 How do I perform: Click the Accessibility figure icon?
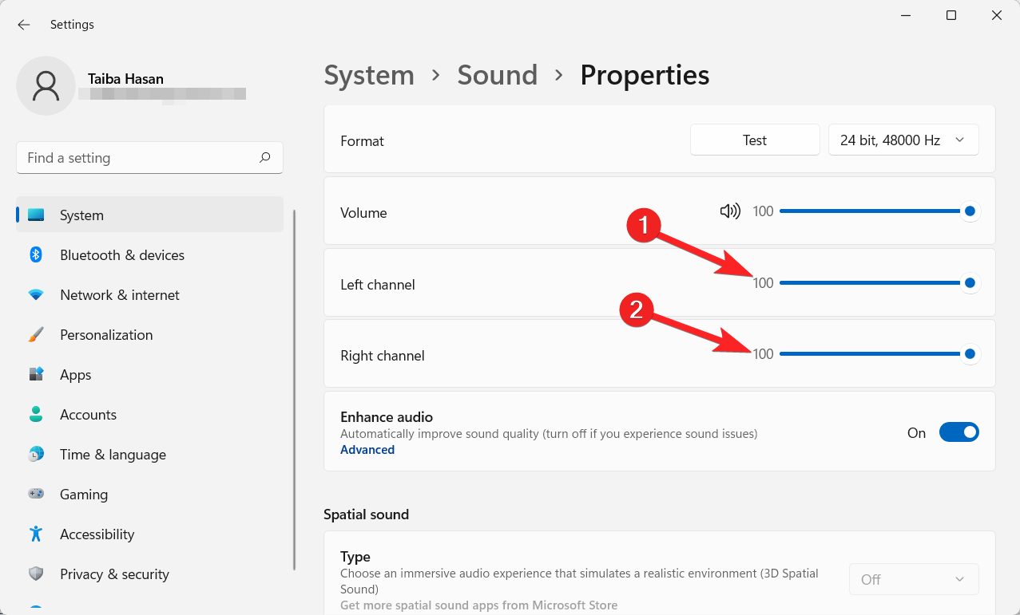click(36, 534)
